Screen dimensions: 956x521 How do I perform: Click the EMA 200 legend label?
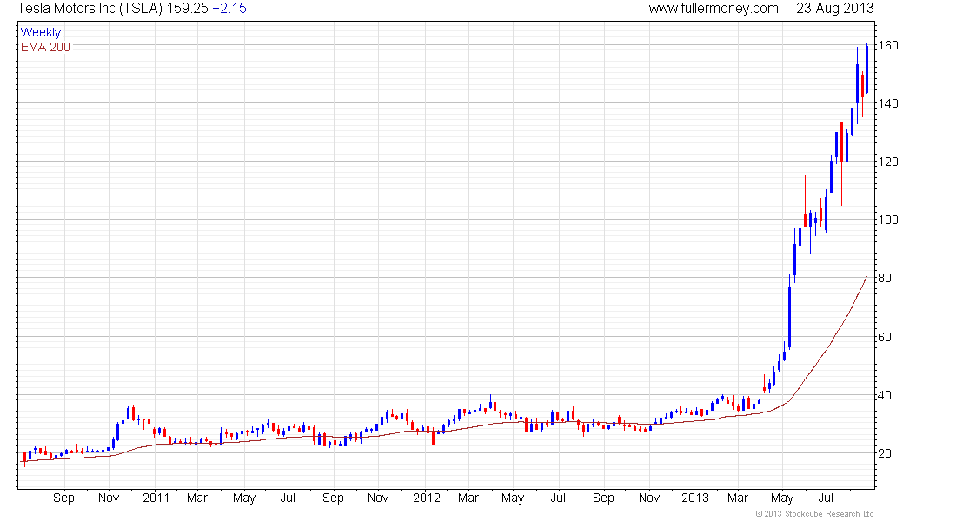click(x=45, y=47)
